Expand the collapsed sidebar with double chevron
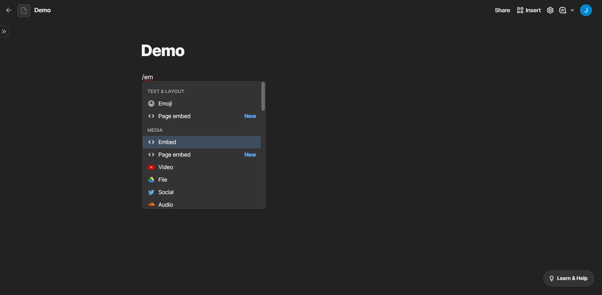Image resolution: width=602 pixels, height=295 pixels. pos(4,31)
